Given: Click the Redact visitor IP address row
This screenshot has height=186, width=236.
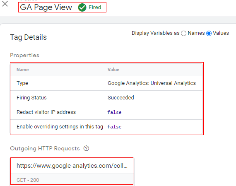Looking at the screenshot, I should 106,112.
